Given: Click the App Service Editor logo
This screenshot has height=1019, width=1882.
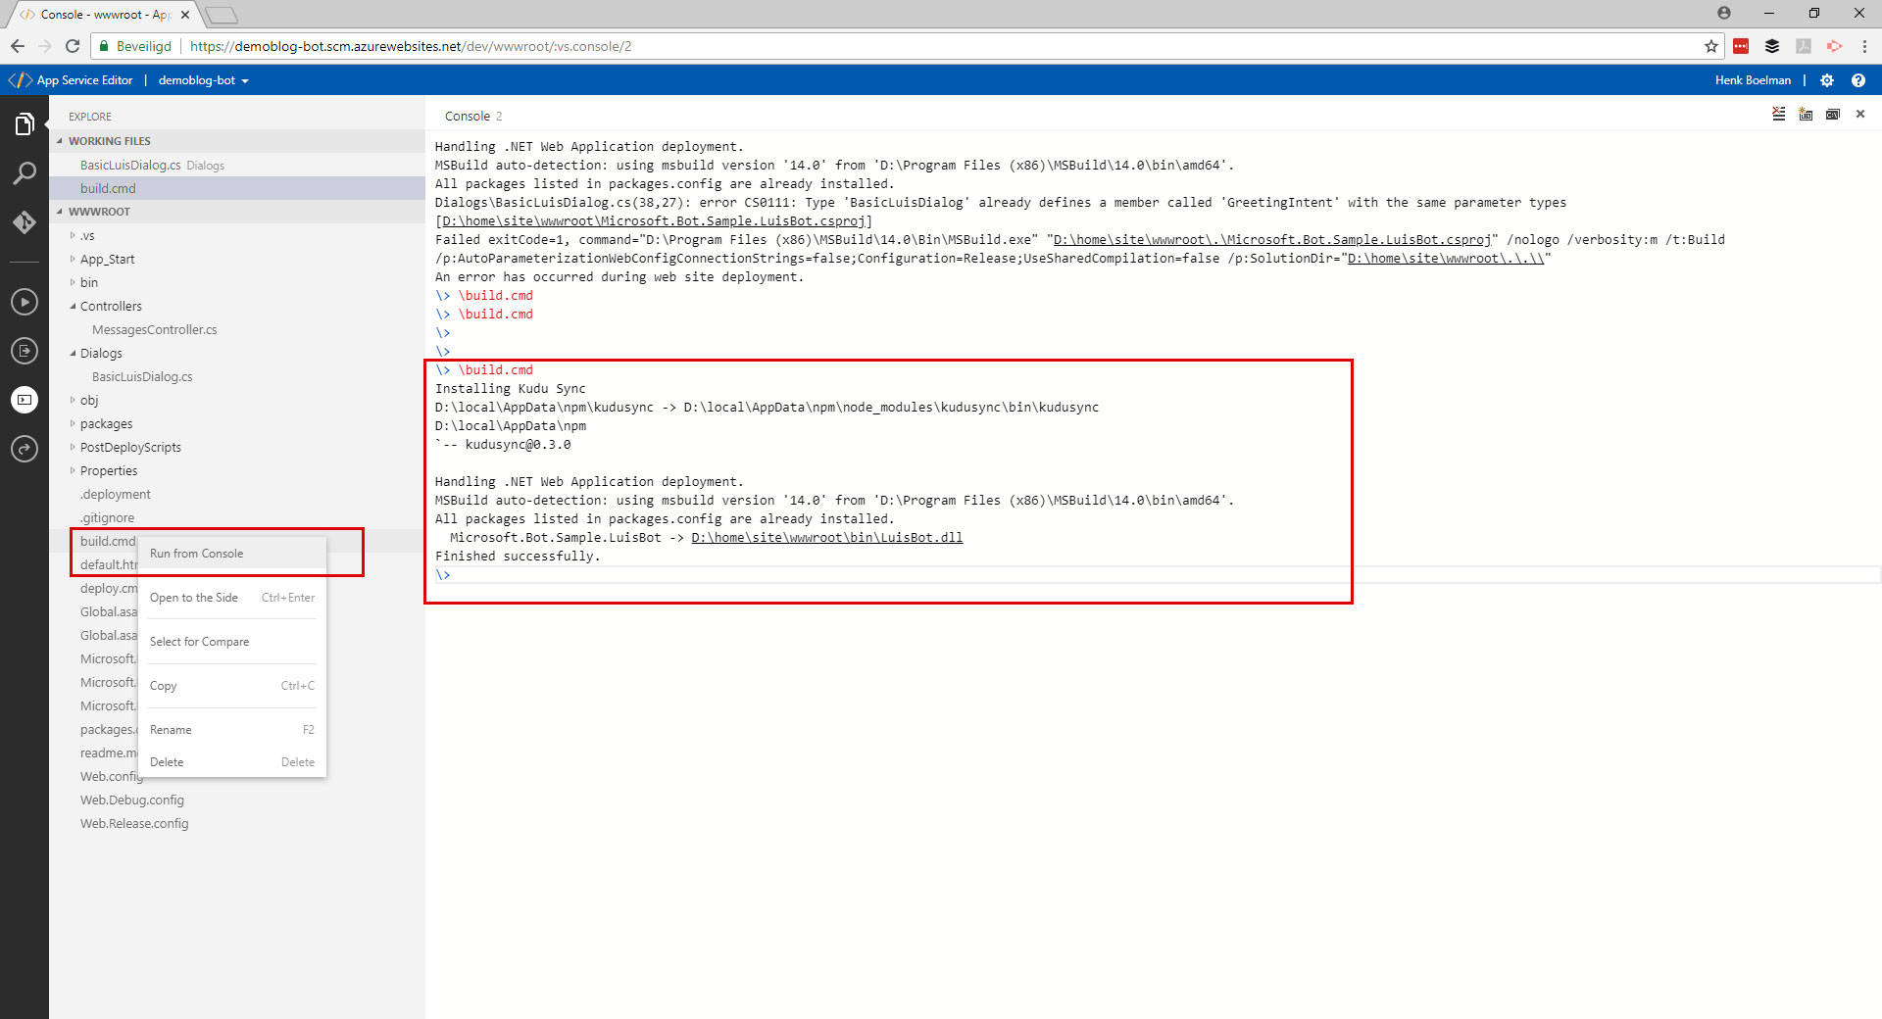Looking at the screenshot, I should 21,80.
